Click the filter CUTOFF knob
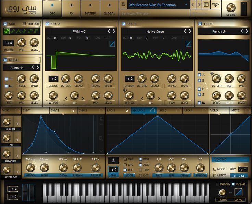 click(216, 79)
